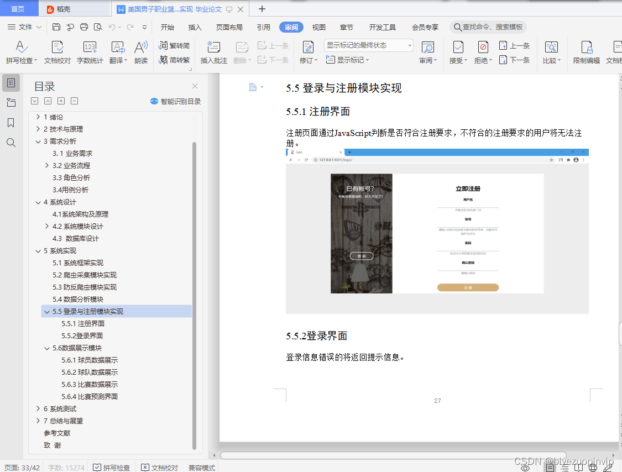Open the compare documents tool (比较)
Viewport: 622px width, 472px height.
click(x=551, y=52)
